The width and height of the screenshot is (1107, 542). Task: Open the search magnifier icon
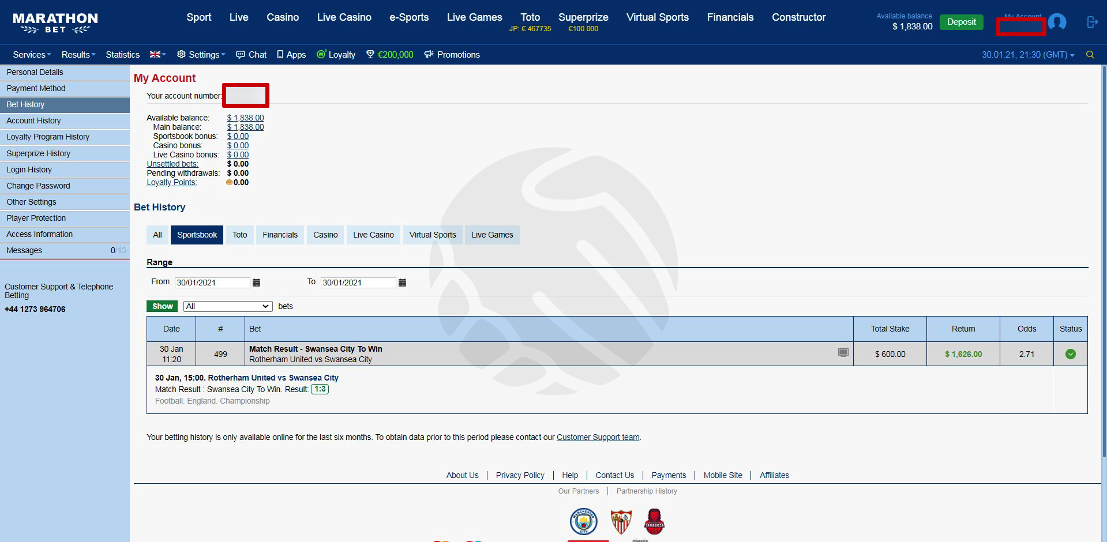point(1090,55)
